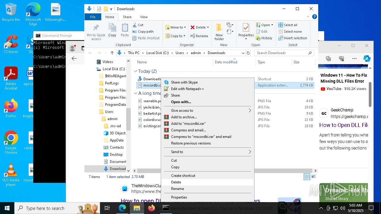Open Command Prompt from the taskbar

[x=166, y=208]
